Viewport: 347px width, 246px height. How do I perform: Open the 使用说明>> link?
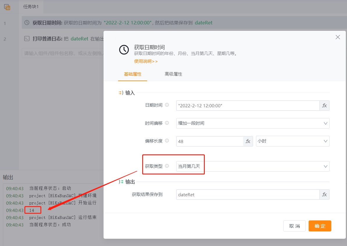(x=146, y=61)
